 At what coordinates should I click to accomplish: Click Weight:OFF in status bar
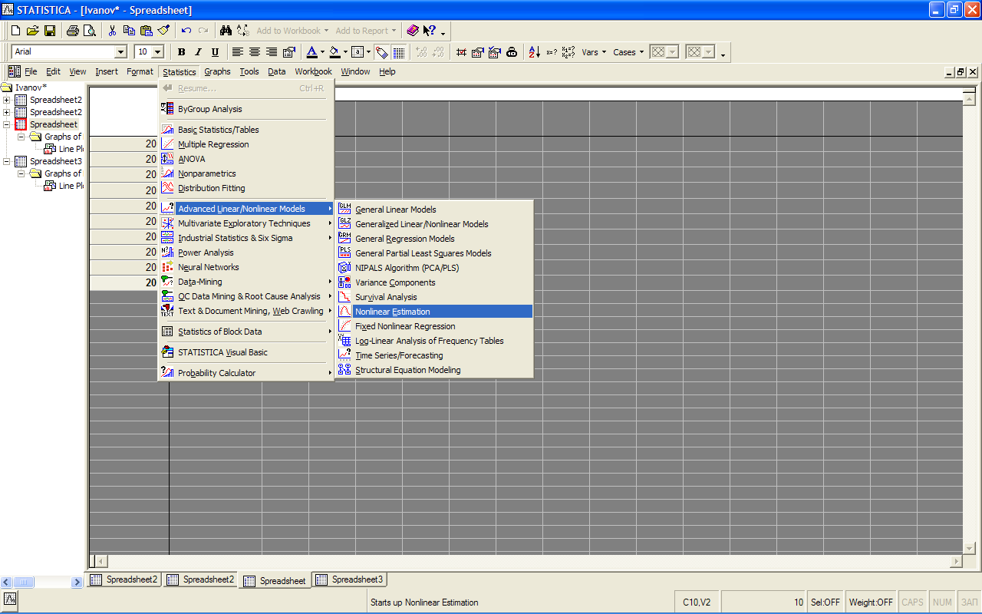click(x=871, y=602)
